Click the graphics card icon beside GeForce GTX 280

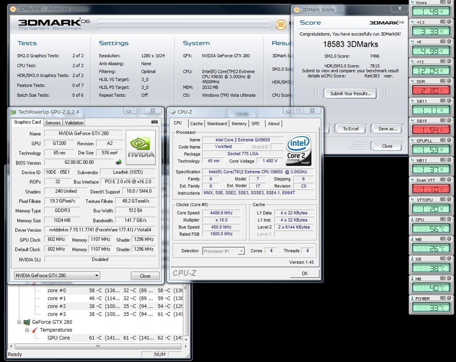click(27, 322)
